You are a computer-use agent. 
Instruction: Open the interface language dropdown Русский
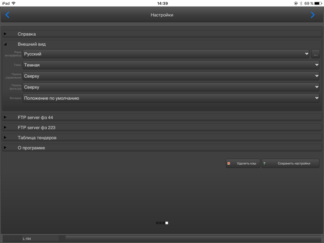tap(166, 54)
